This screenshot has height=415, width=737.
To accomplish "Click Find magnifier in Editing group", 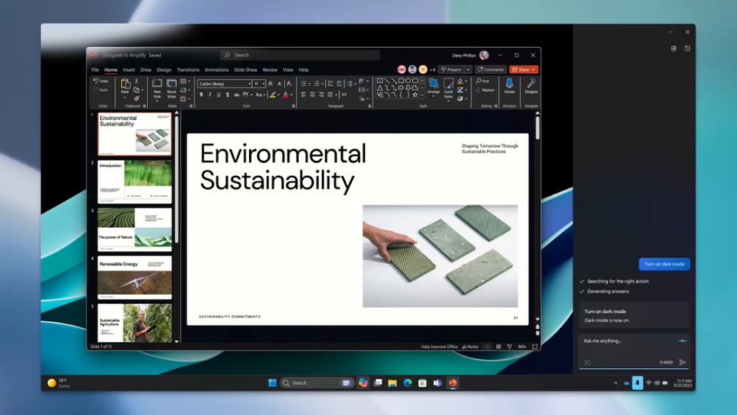I will (482, 81).
